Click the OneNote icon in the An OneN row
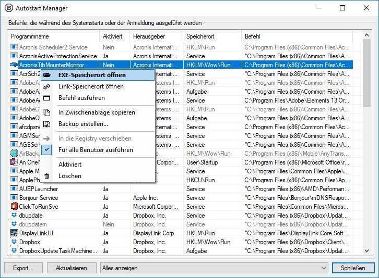379x278 pixels. tap(14, 162)
